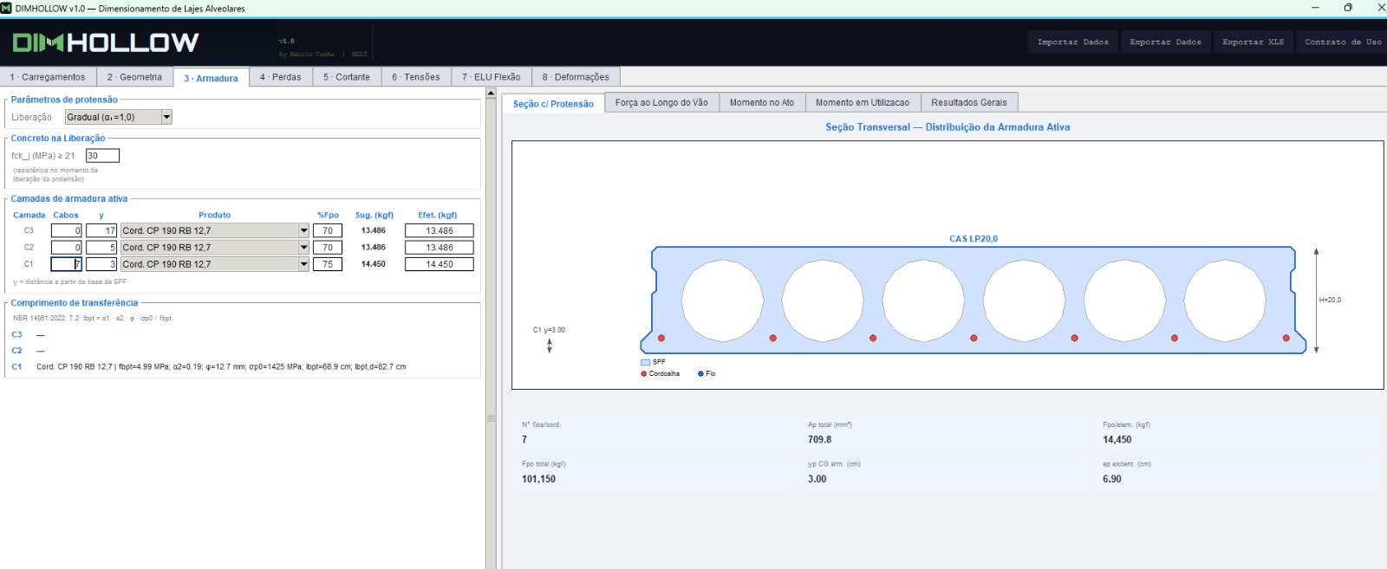
Task: Open the Momento em Utilizacao tab
Action: [863, 102]
